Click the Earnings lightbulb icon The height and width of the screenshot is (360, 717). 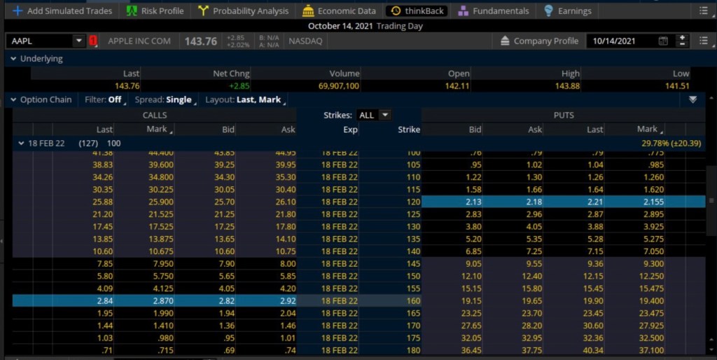coord(548,11)
